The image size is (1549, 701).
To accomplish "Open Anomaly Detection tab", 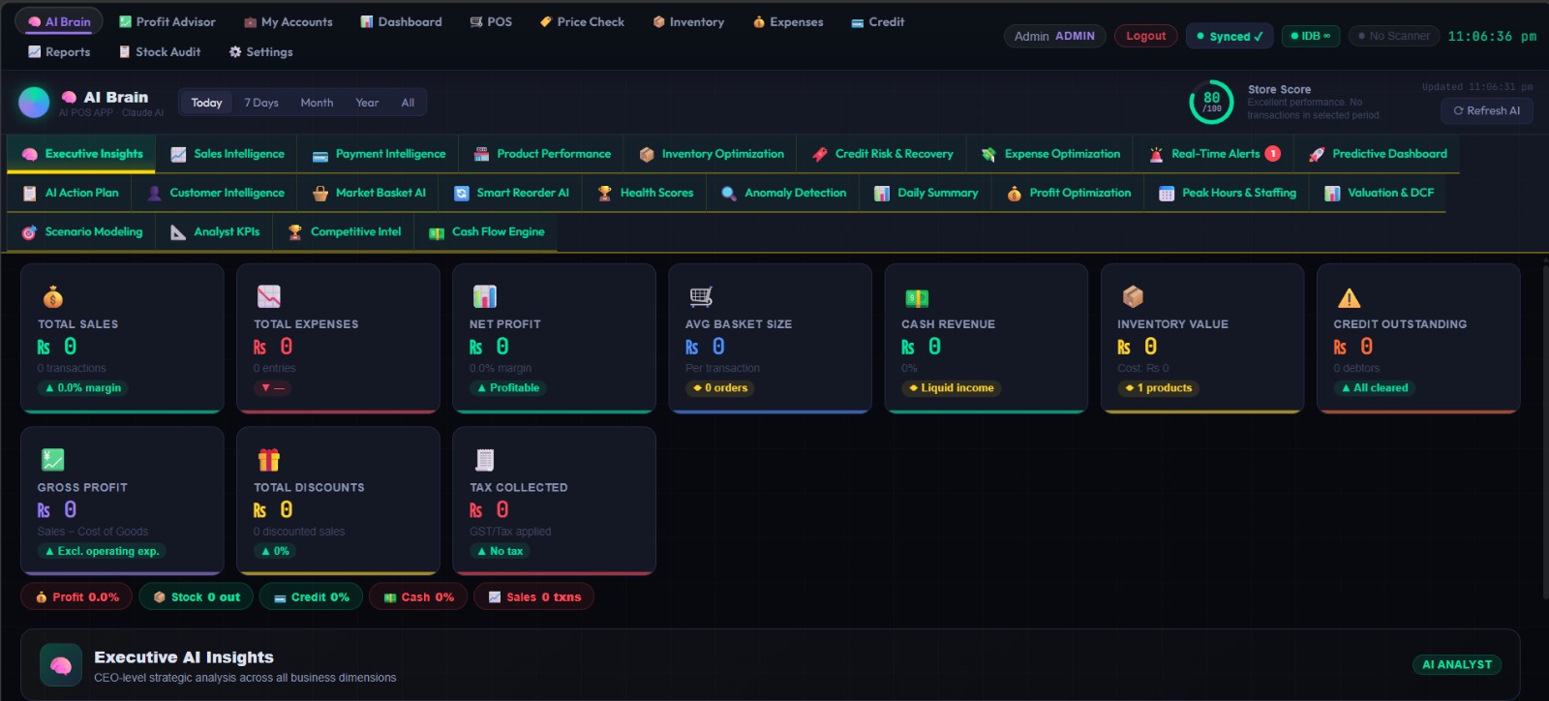I will (783, 193).
